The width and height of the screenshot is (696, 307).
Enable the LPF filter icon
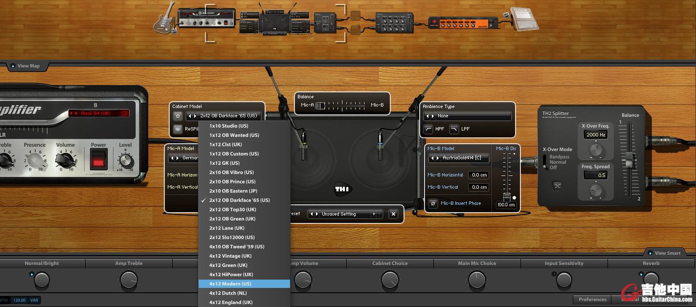point(454,129)
